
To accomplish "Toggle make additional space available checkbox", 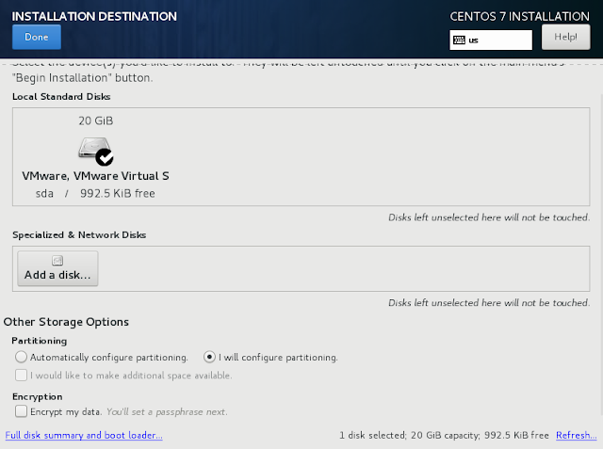I will click(x=21, y=375).
